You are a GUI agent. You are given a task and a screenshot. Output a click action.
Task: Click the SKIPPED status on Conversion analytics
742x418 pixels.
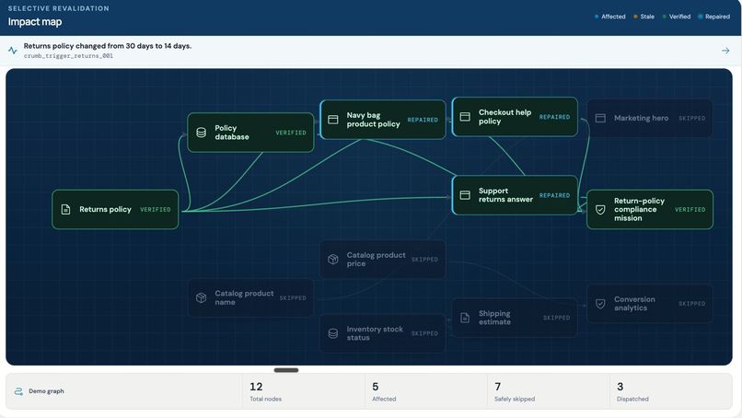point(692,304)
